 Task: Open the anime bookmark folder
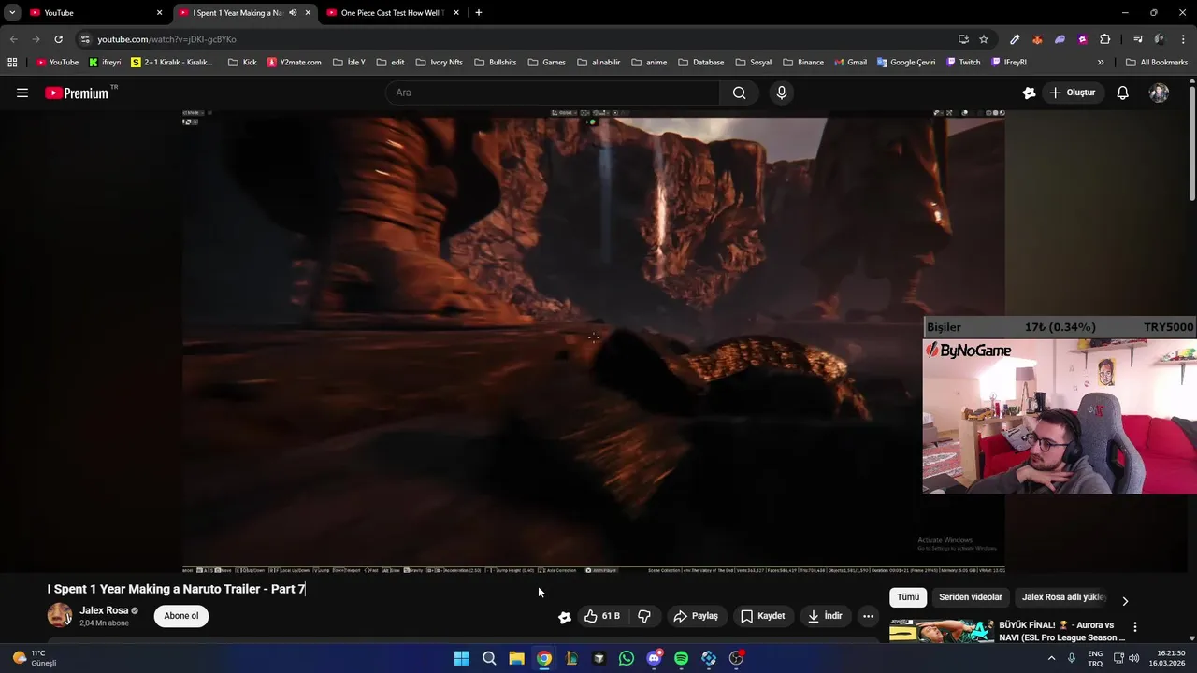pos(649,63)
